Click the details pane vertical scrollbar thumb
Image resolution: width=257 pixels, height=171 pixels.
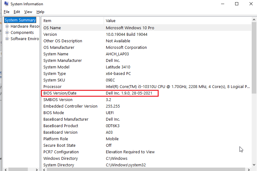254,58
